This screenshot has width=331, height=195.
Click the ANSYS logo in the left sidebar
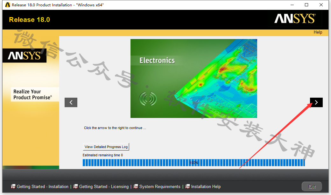[25, 55]
